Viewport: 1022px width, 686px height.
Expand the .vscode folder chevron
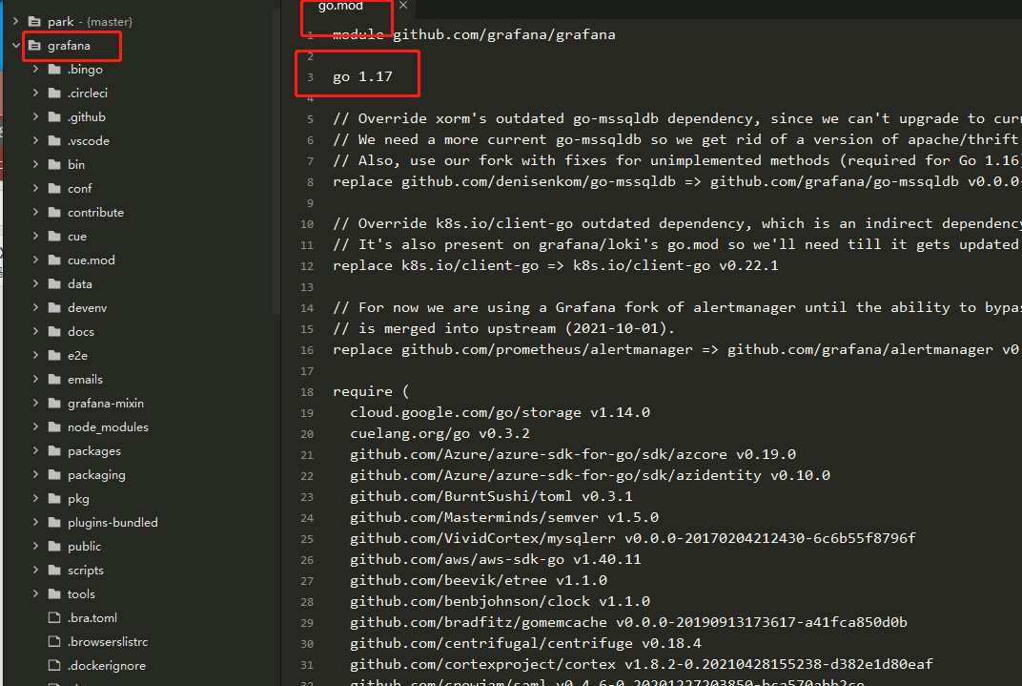point(36,141)
